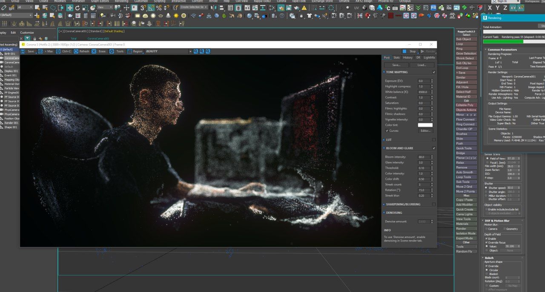The width and height of the screenshot is (545, 292).
Task: Click the Exposure (EV) value field
Action: [425, 81]
